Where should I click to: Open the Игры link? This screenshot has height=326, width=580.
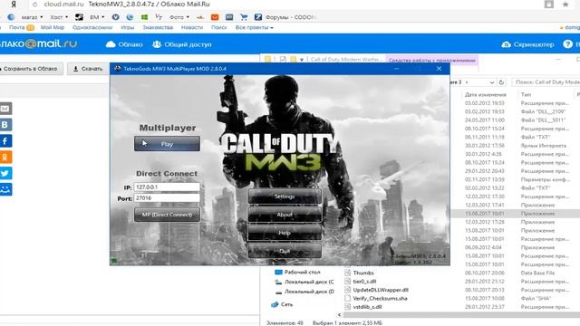point(127,27)
